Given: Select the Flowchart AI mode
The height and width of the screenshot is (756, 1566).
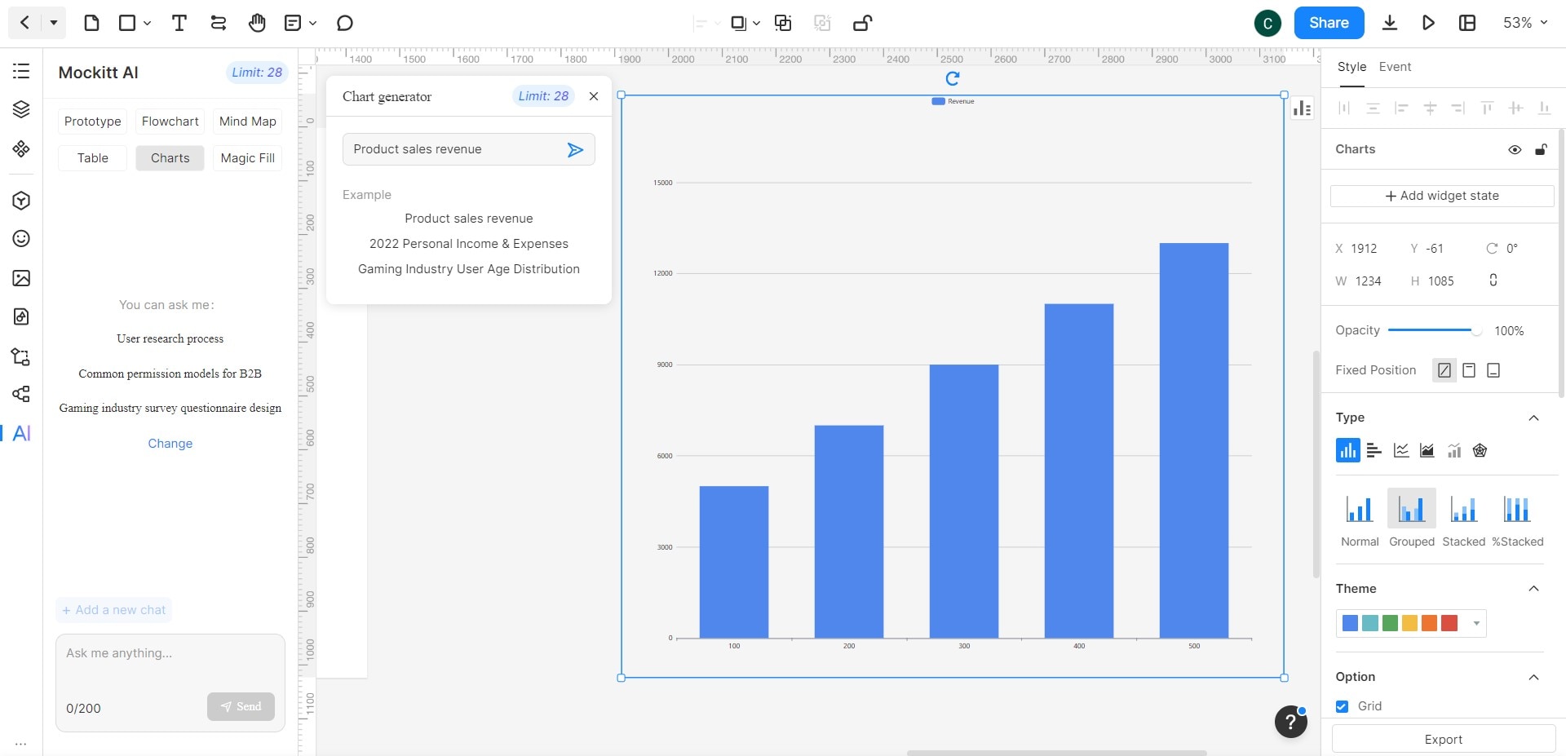Looking at the screenshot, I should tap(170, 122).
